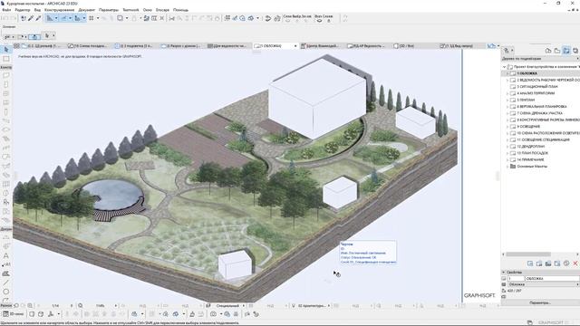
Task: Toggle the guide lines button in toolbar
Action: [x=50, y=18]
